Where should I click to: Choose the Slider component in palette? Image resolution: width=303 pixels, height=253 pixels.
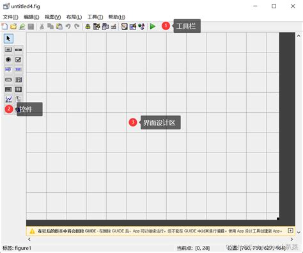click(19, 50)
